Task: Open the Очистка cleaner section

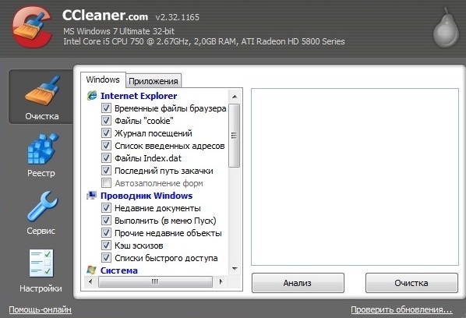Action: coord(41,97)
